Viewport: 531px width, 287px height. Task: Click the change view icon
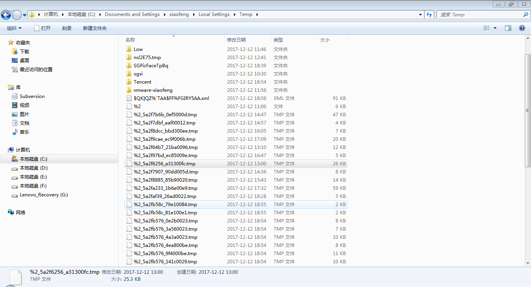[x=486, y=28]
